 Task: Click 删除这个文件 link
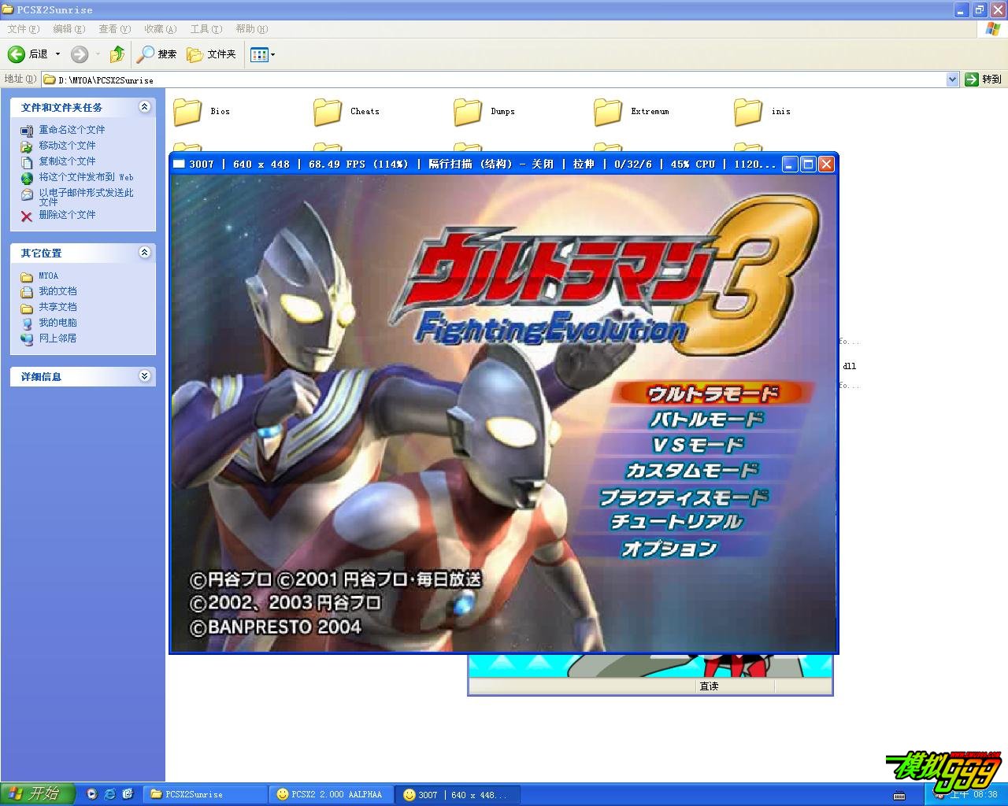tap(67, 215)
